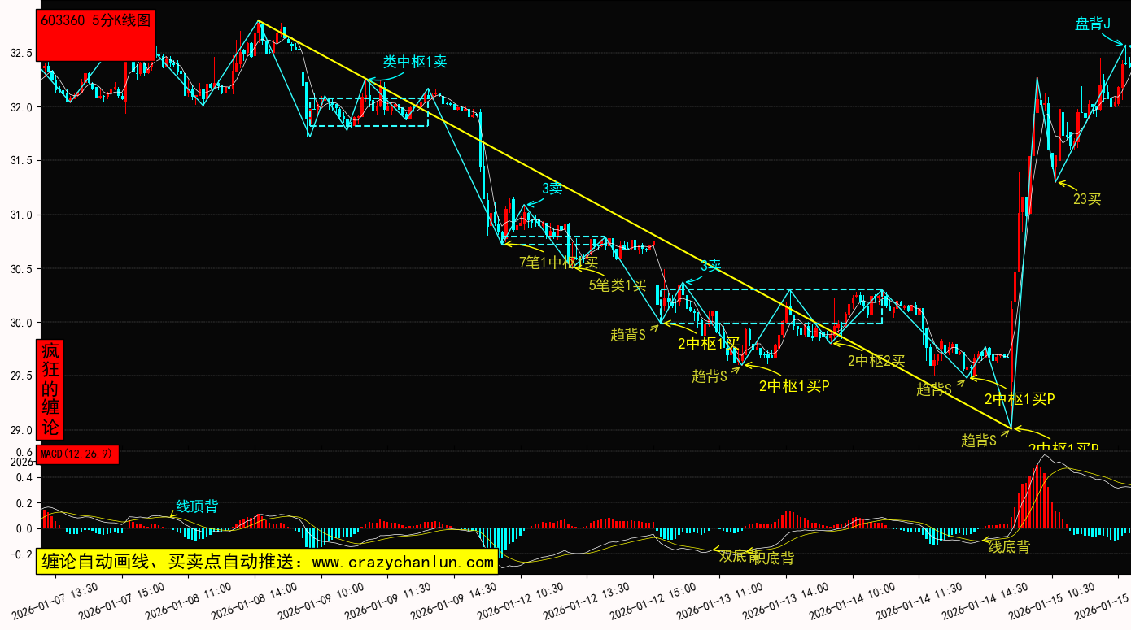
Task: Click the 7笔1中枢1买 annotation
Action: point(558,262)
